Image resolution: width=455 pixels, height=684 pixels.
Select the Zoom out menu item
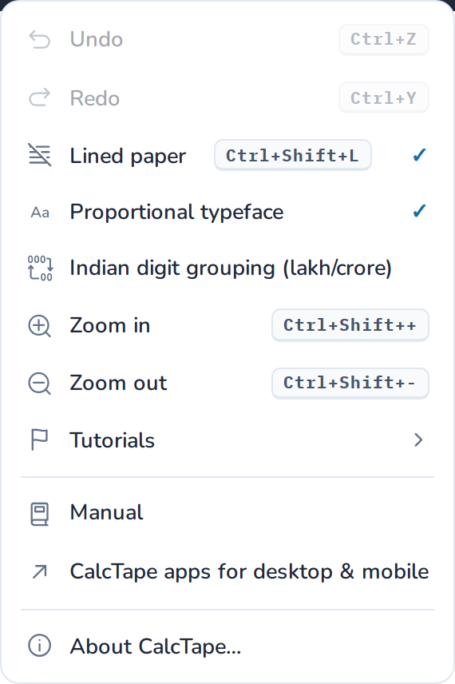click(227, 383)
